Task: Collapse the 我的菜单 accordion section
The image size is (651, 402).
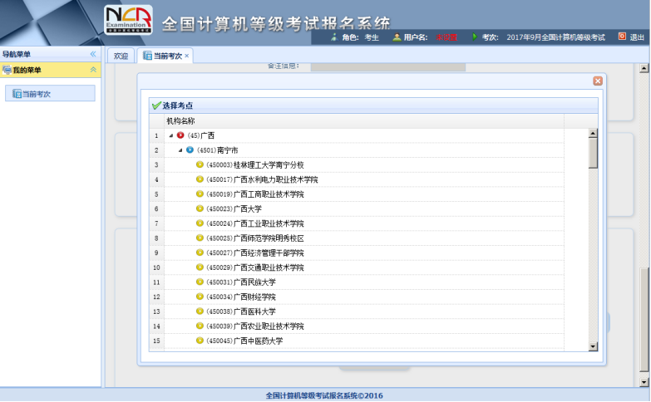Action: (93, 70)
